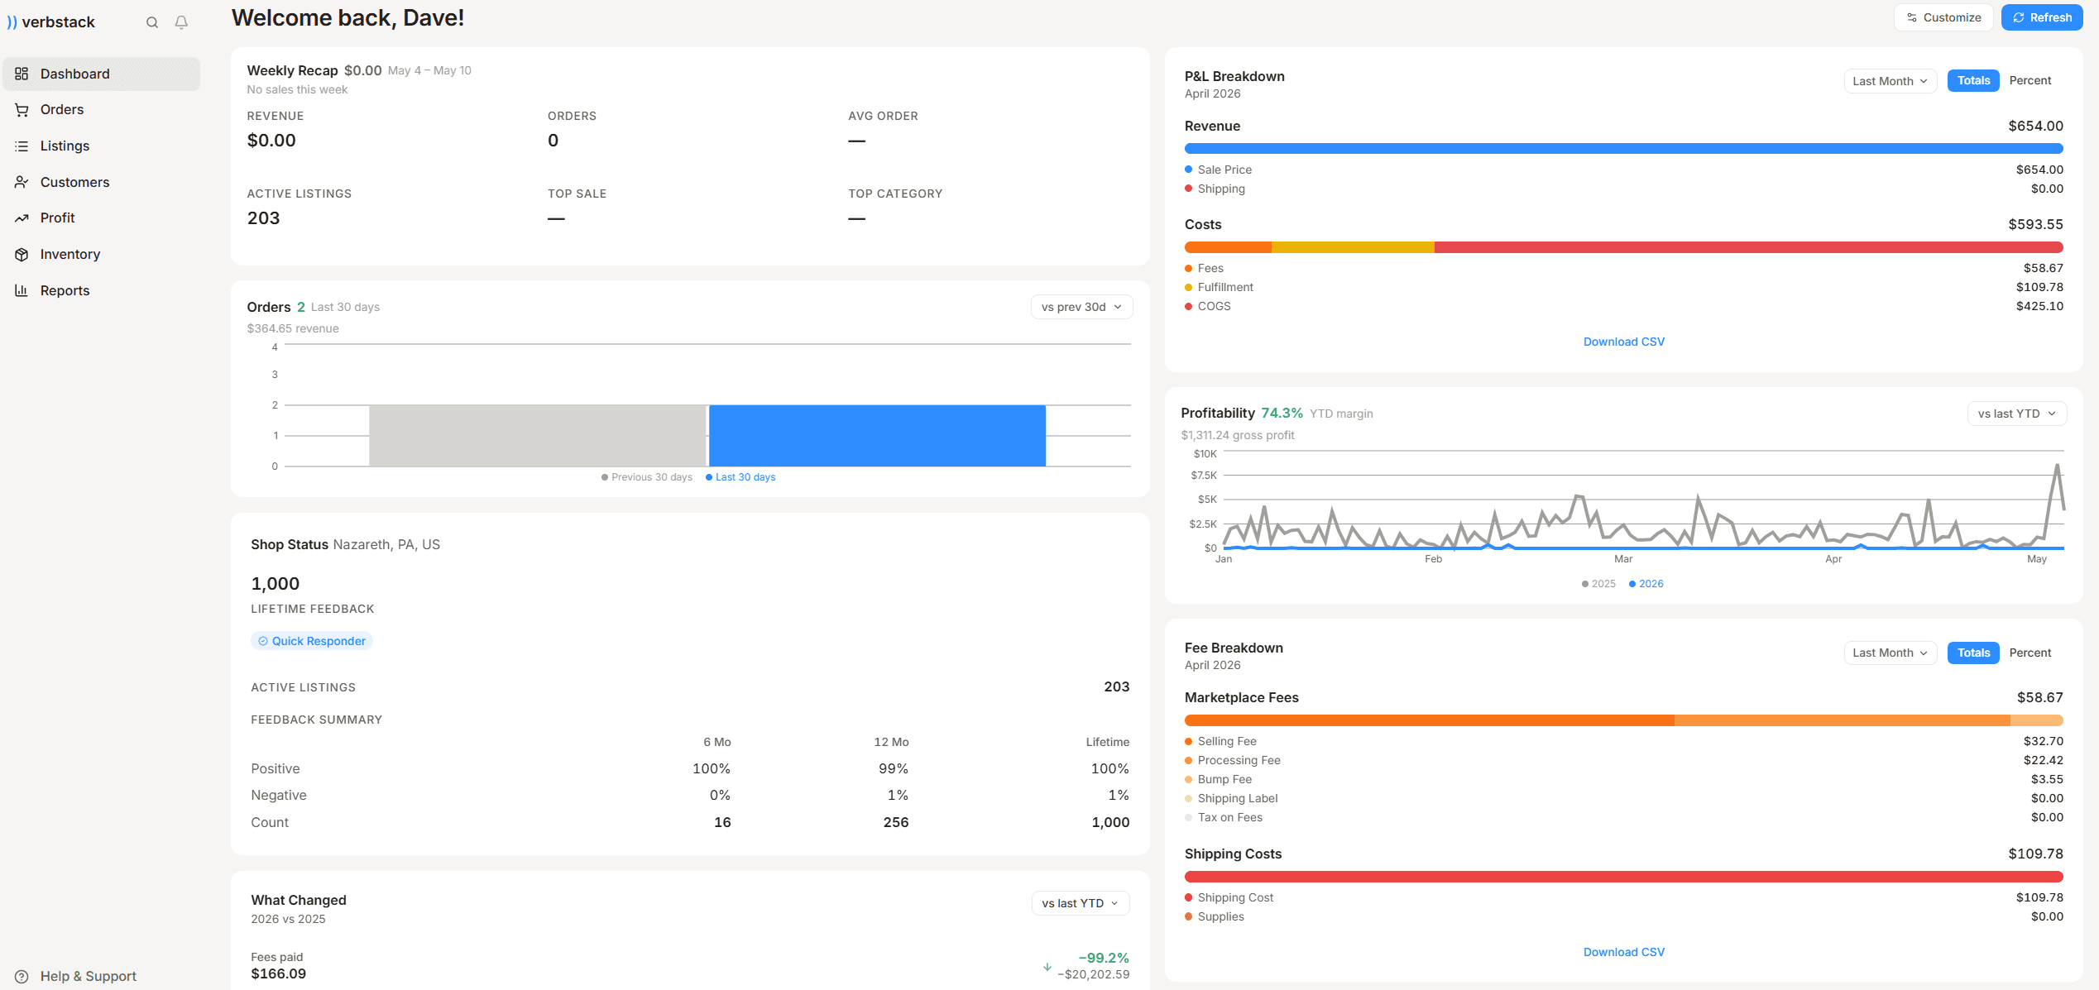Click the Quick Responder badge icon
Screen dimensions: 2099x990
click(263, 641)
